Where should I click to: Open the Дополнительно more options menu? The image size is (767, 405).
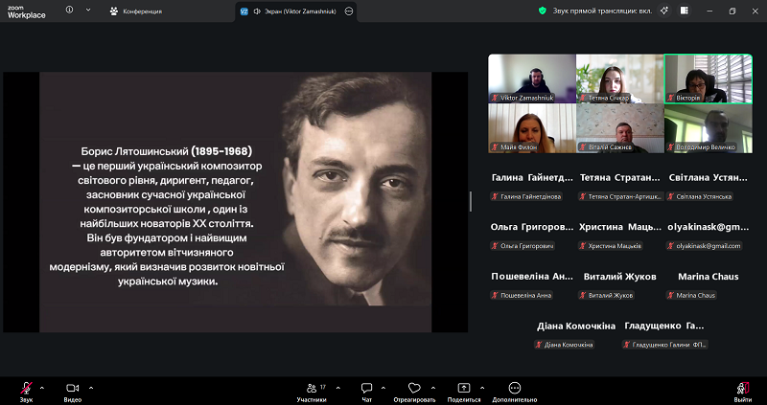click(x=515, y=388)
